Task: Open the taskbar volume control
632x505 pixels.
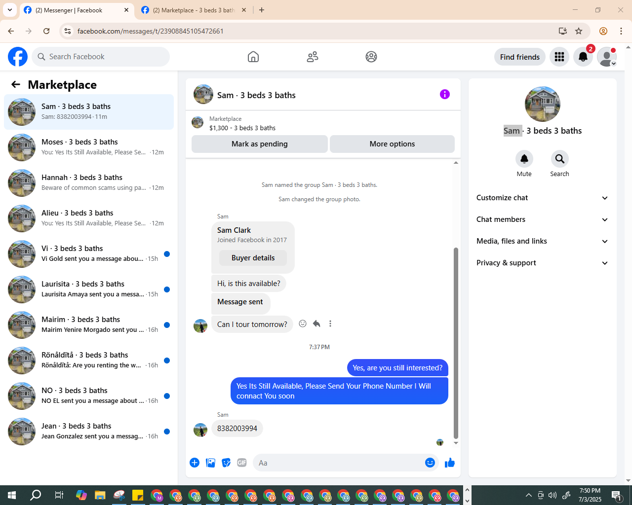Action: [x=553, y=495]
